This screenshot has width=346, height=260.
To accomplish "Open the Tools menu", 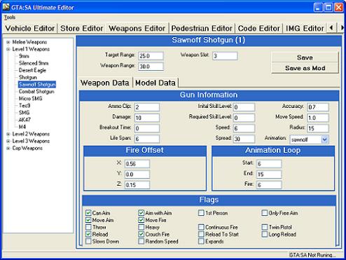I will (x=10, y=18).
